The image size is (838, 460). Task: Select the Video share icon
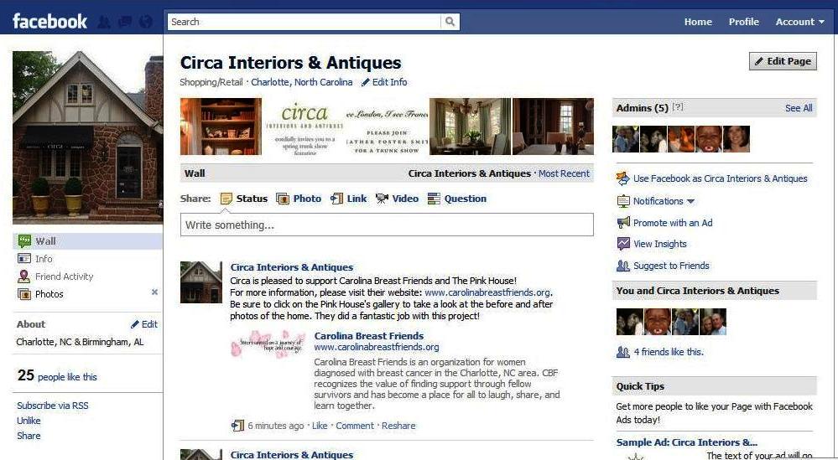coord(382,199)
